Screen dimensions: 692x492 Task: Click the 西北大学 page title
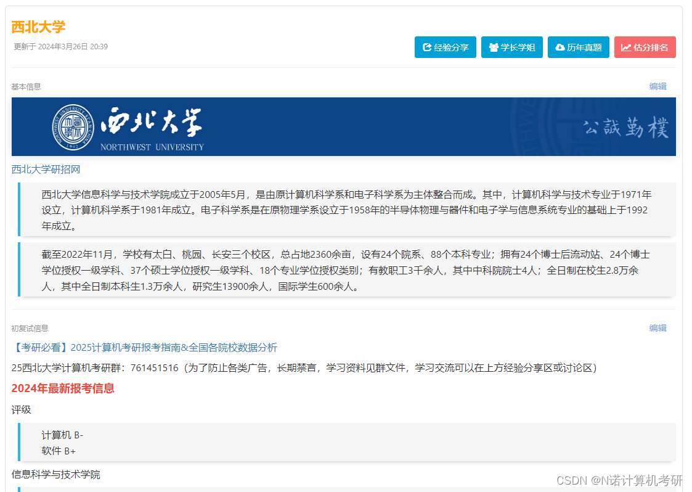pos(38,27)
